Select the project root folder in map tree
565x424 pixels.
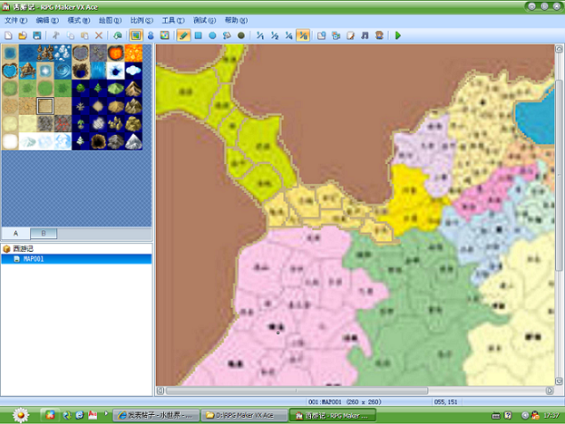pos(18,249)
